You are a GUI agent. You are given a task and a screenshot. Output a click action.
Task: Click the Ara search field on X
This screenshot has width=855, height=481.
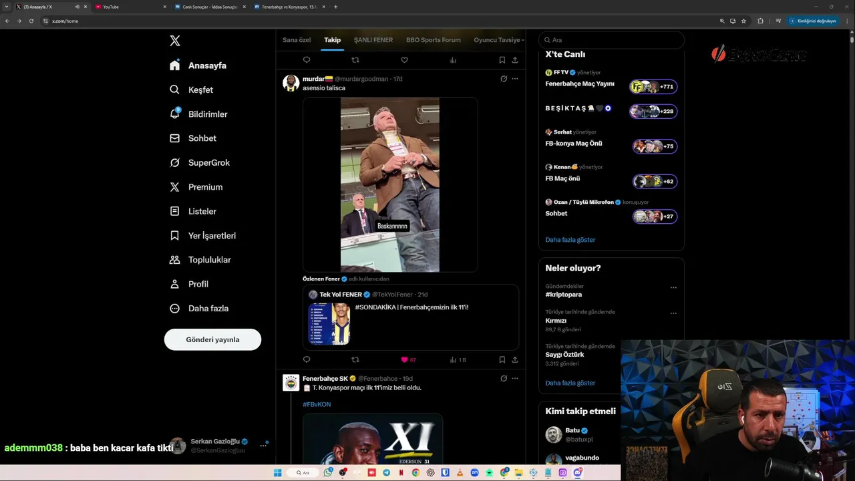click(x=611, y=40)
